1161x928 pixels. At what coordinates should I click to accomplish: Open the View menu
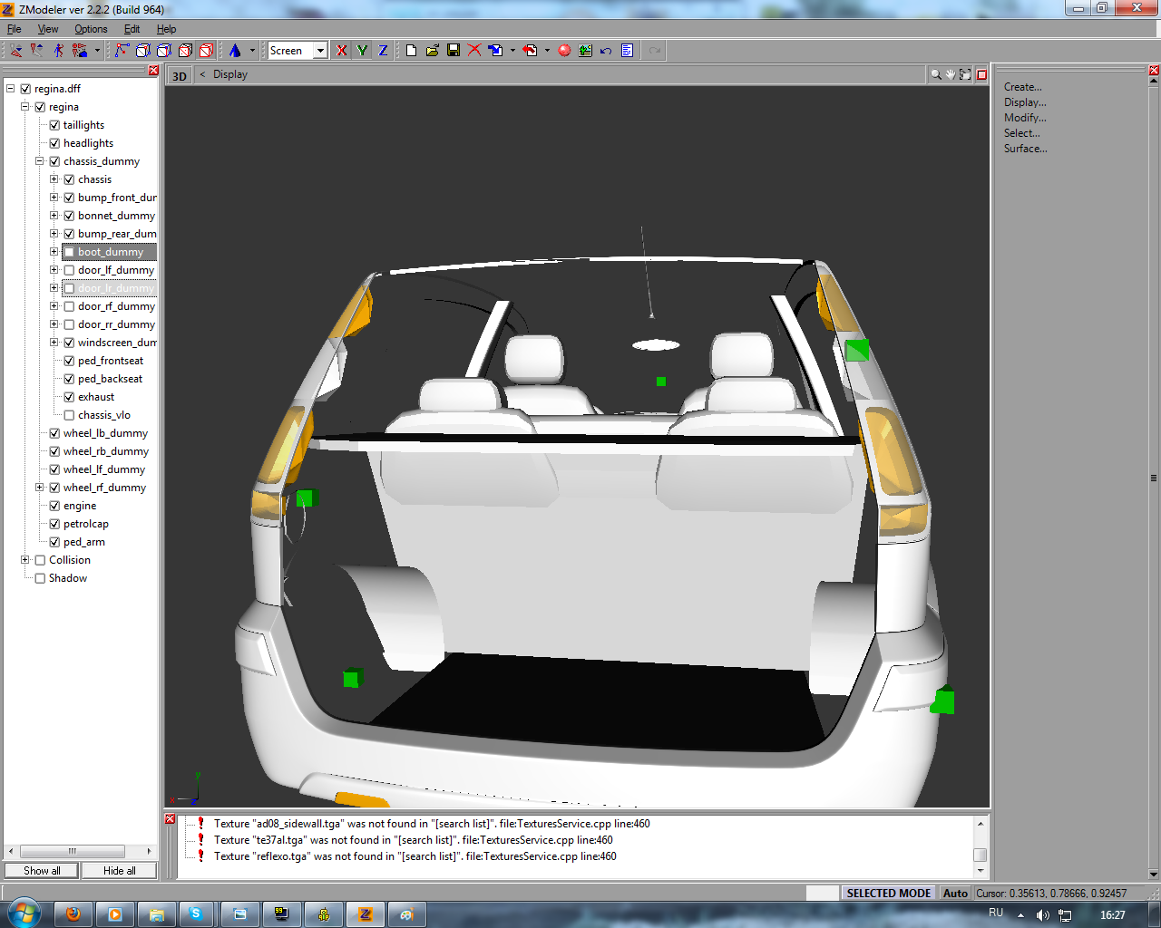(48, 29)
